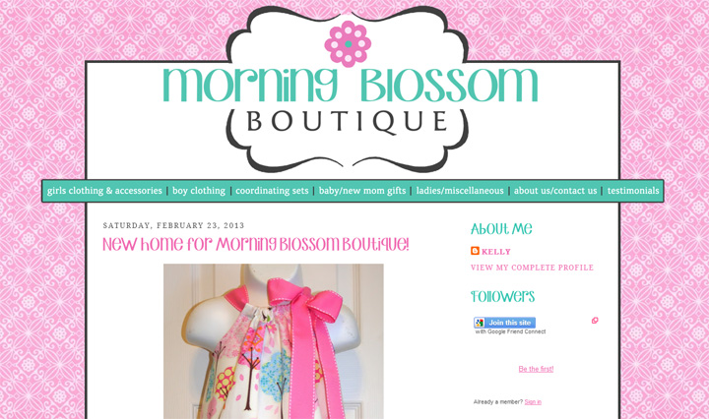Click the Saturday, February 23, 2013 date header
Image resolution: width=709 pixels, height=419 pixels.
coord(173,225)
